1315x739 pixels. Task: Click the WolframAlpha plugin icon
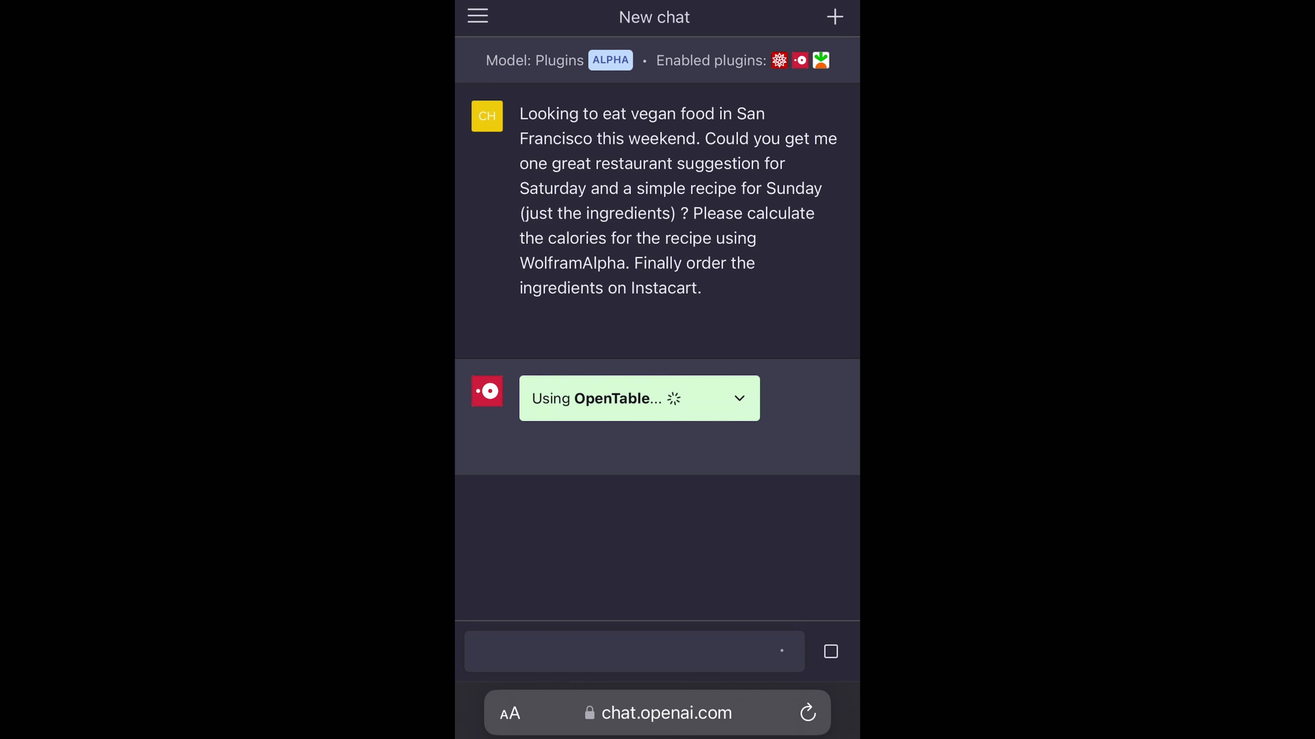(x=779, y=60)
